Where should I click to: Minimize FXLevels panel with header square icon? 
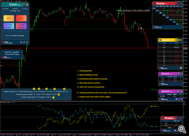tap(181, 40)
